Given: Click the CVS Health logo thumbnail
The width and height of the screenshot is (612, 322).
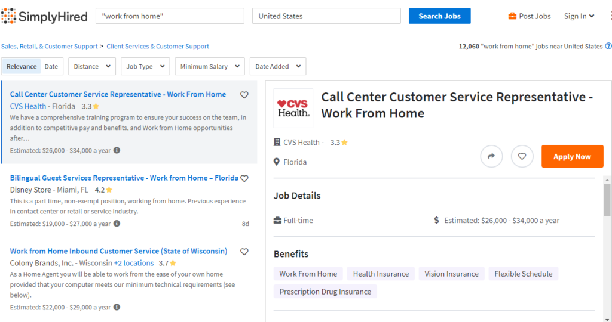Looking at the screenshot, I should click(x=293, y=108).
